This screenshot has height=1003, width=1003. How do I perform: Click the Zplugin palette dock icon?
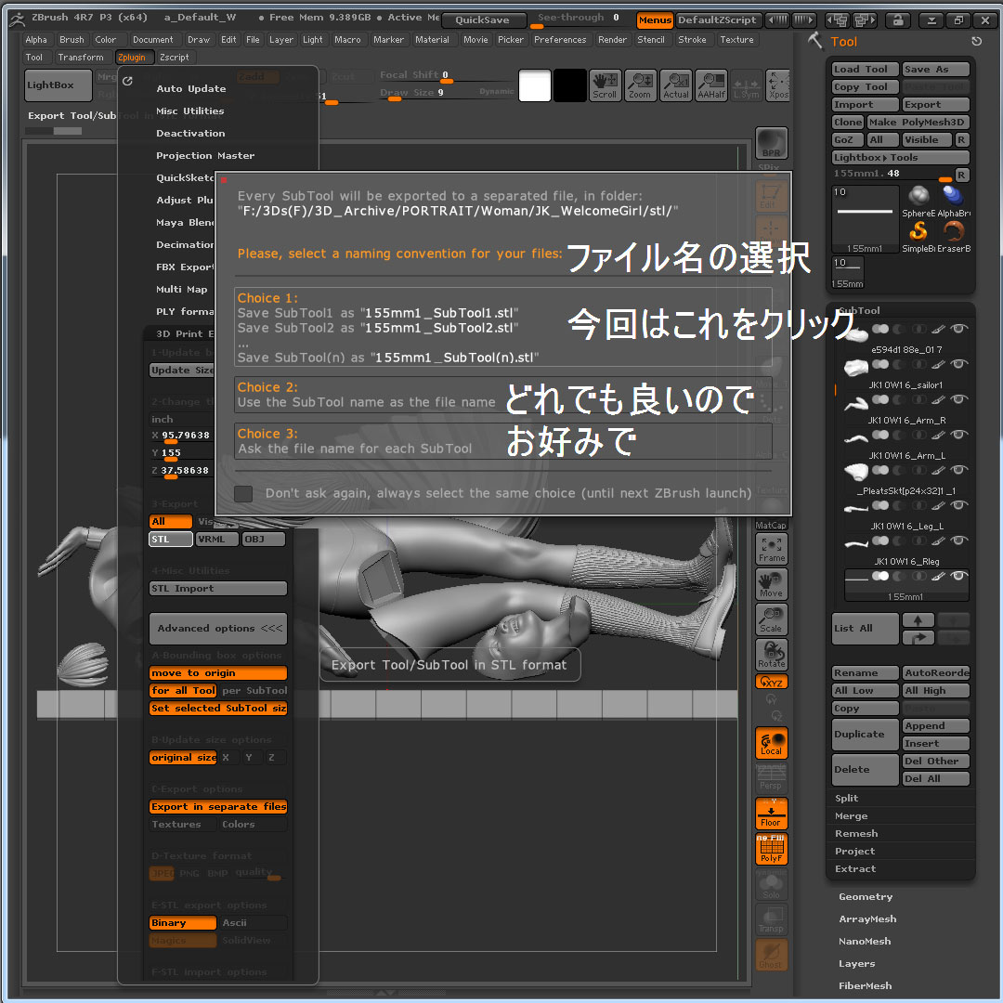point(128,81)
